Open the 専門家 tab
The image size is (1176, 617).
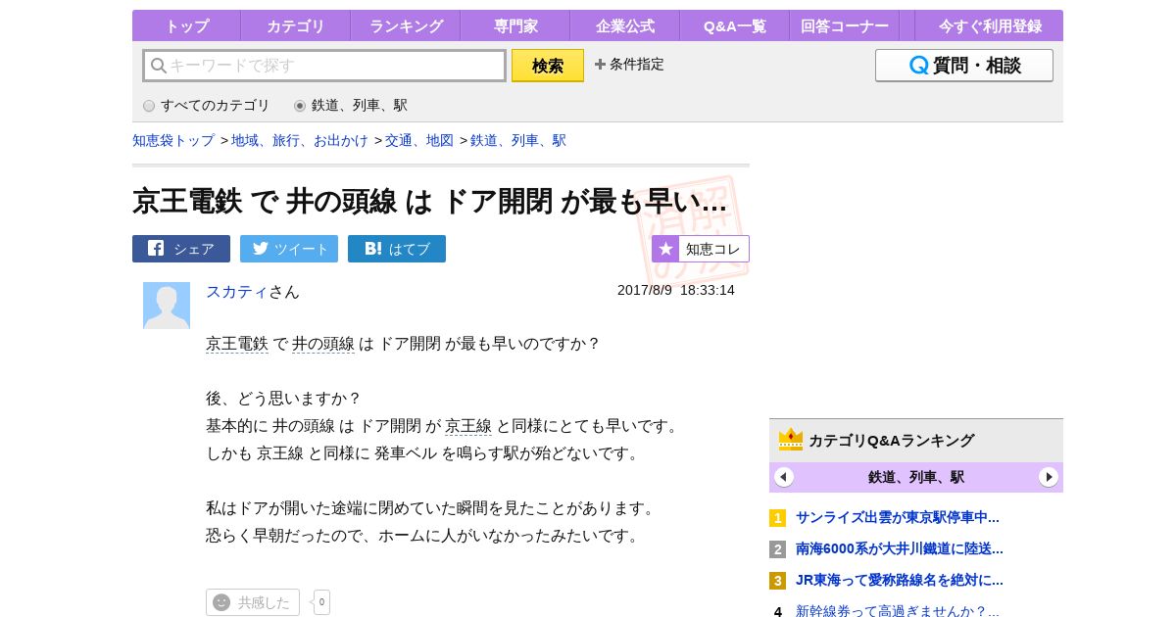[x=514, y=26]
